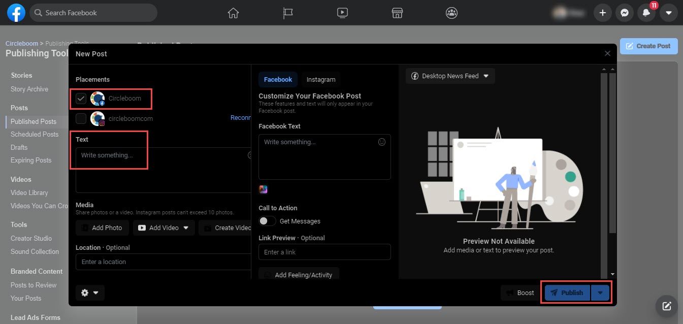This screenshot has width=683, height=324.
Task: Open the gear settings dropdown
Action: (90, 293)
